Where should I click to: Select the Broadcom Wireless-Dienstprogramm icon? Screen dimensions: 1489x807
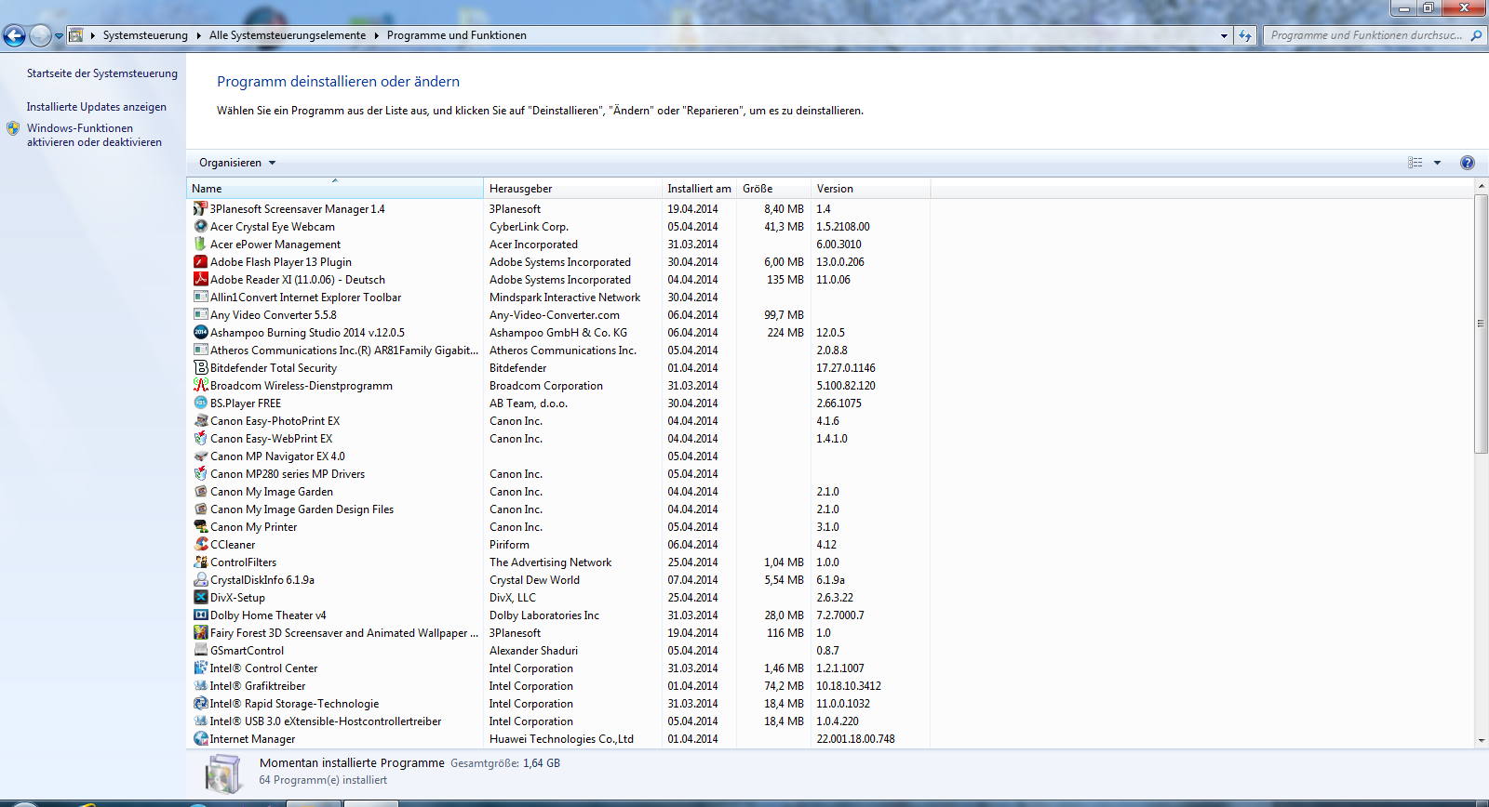(200, 386)
